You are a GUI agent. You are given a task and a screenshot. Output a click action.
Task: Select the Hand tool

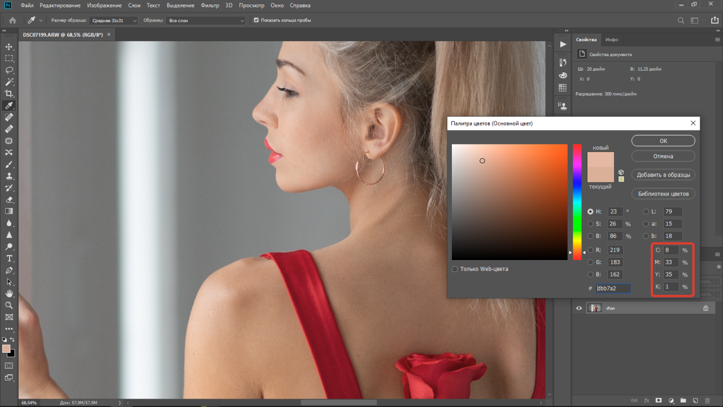pos(9,293)
